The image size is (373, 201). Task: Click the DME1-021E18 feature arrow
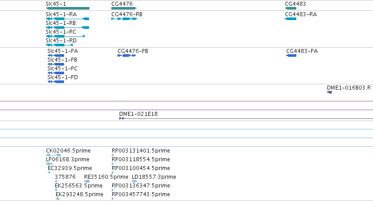click(x=122, y=118)
